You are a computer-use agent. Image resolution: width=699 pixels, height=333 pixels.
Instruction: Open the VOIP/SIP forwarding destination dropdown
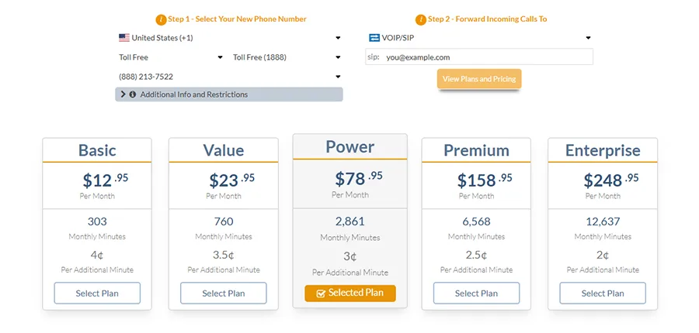tap(479, 37)
